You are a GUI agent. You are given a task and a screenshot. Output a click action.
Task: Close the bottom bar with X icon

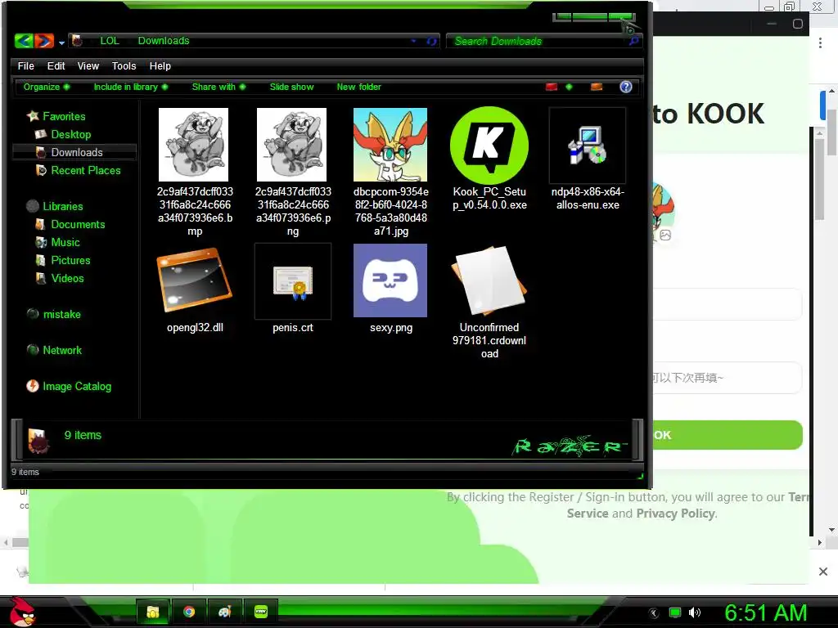823,572
